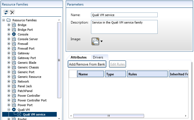Click the Quali VM service node icon
The width and height of the screenshot is (194, 120).
pos(19,114)
